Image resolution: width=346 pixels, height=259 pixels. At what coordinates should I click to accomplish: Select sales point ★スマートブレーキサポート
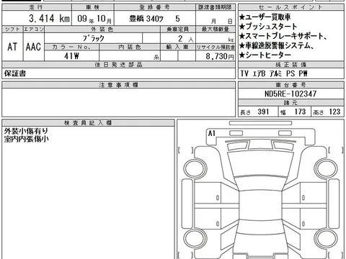pos(283,36)
